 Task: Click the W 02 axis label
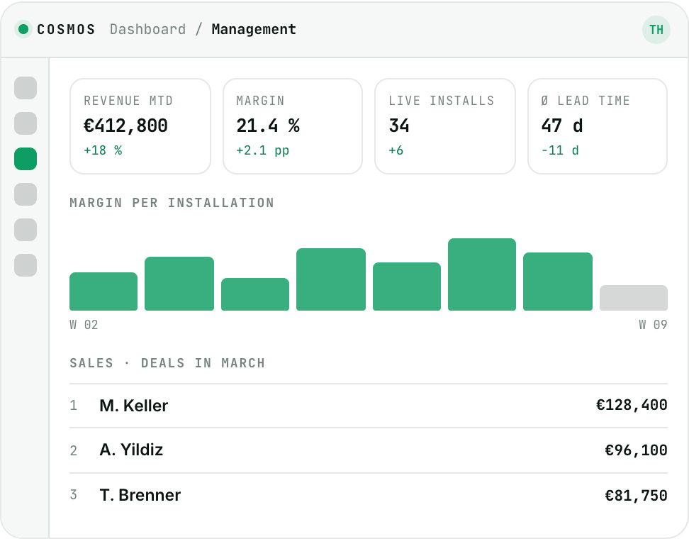pos(84,325)
